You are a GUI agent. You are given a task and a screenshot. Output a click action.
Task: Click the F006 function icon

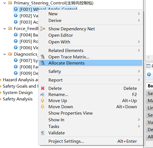pyautogui.click(x=16, y=48)
